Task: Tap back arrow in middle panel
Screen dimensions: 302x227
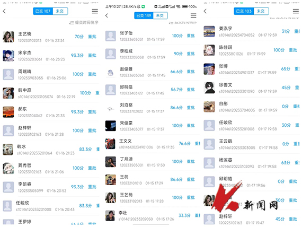Action: point(106,15)
